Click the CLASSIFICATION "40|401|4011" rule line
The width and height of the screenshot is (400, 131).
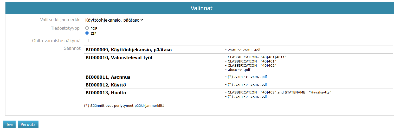coord(255,57)
